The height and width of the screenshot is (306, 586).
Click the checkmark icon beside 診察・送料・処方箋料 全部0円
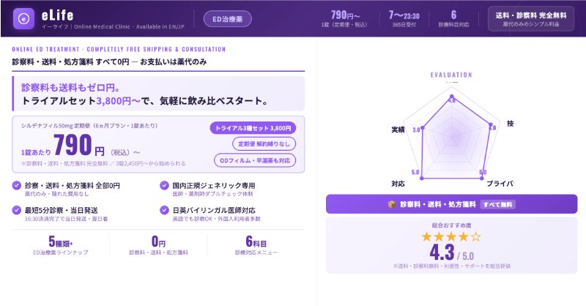[x=17, y=185]
